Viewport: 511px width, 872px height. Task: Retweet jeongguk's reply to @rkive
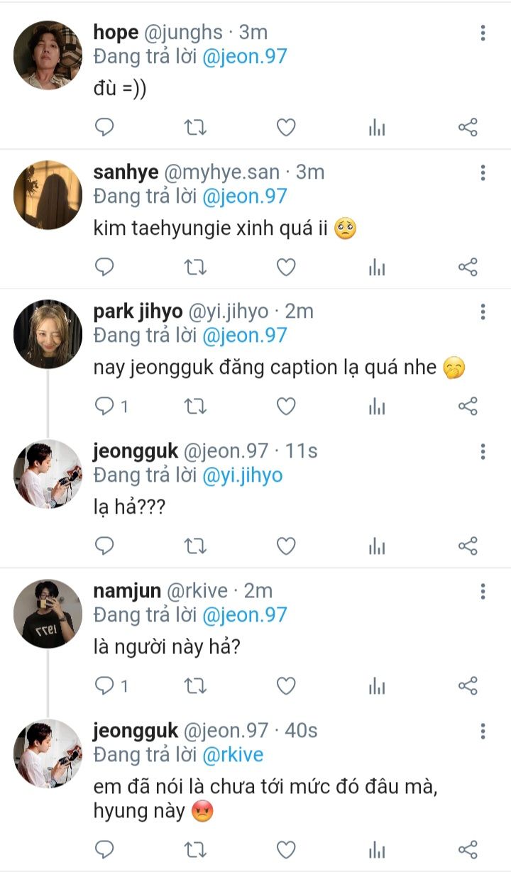click(195, 849)
